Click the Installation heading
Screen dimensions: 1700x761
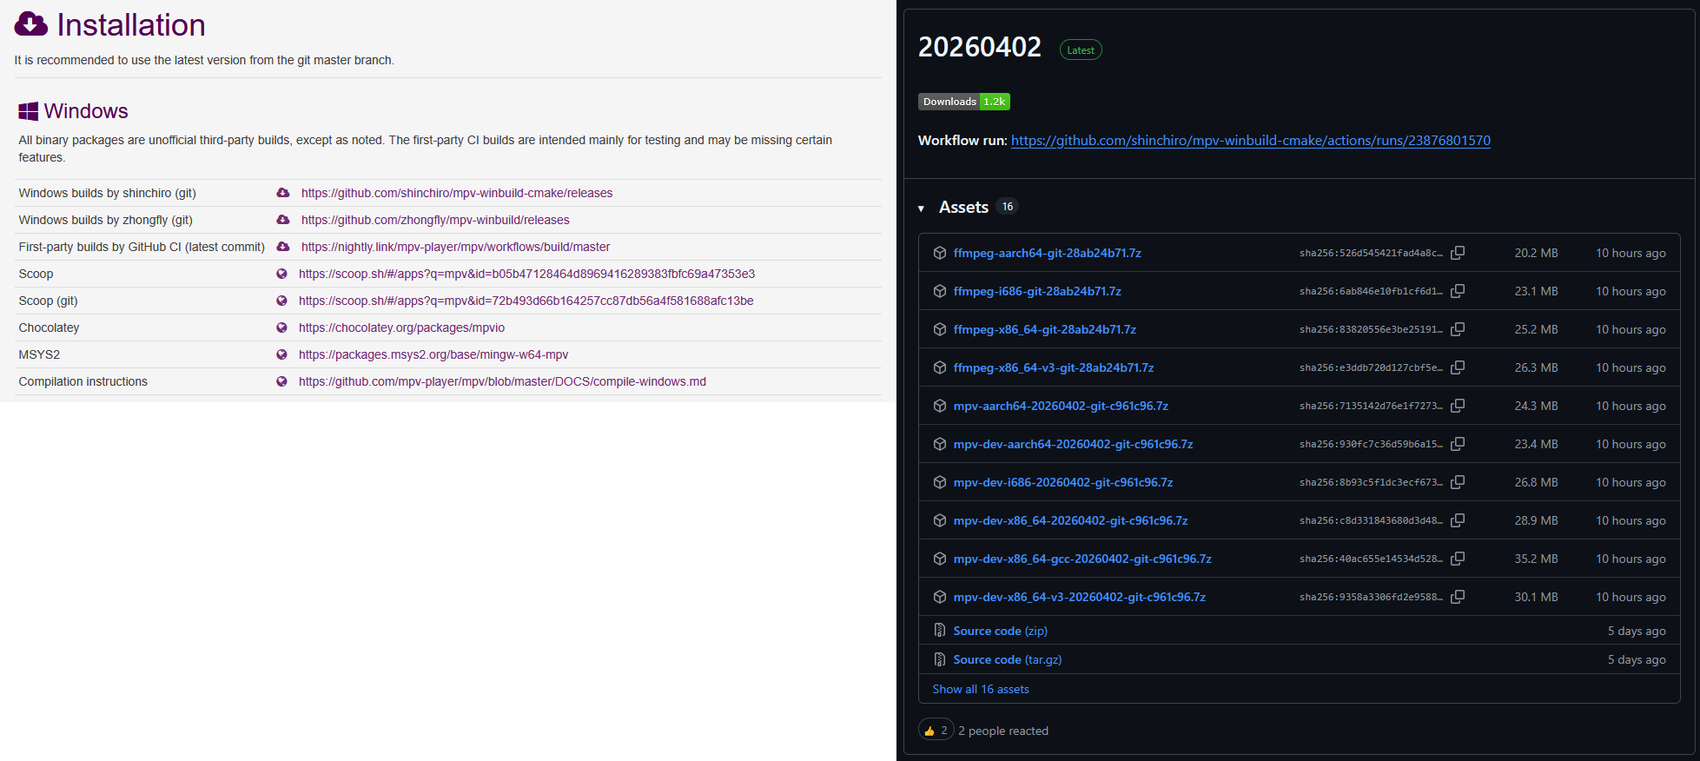pyautogui.click(x=131, y=25)
